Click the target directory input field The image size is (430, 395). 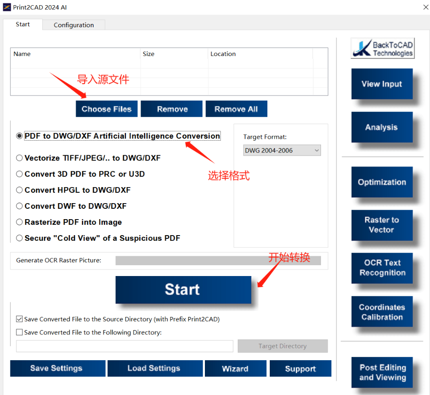tap(125, 346)
